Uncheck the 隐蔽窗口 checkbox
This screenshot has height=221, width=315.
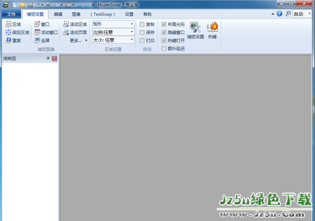pos(164,32)
